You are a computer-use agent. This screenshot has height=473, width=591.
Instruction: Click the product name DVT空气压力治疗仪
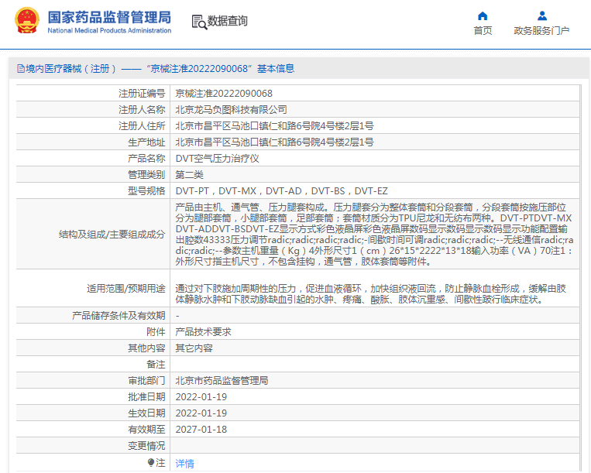tap(217, 158)
